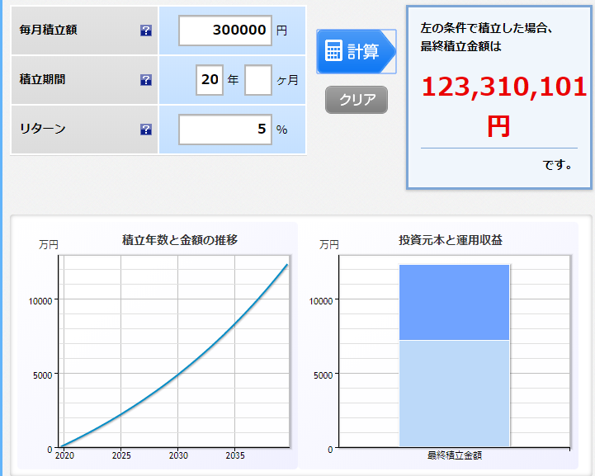Image resolution: width=595 pixels, height=476 pixels.
Task: Focus the 毎月積立額 amount field showing 300000
Action: [x=225, y=31]
